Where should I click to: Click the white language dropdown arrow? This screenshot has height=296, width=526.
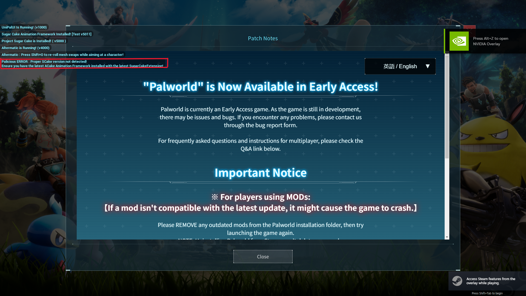point(427,66)
